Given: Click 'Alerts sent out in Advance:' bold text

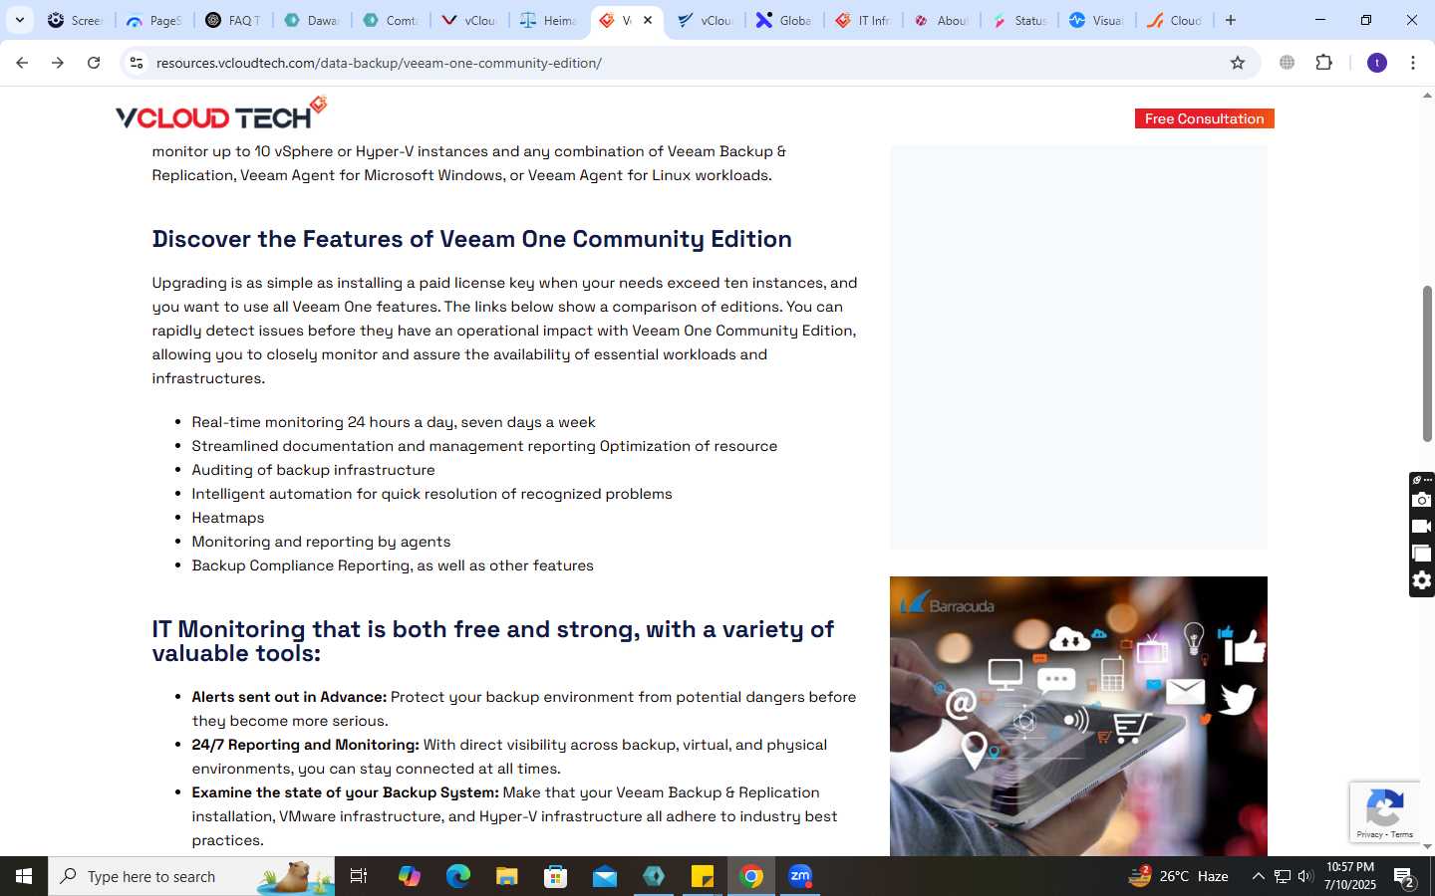Looking at the screenshot, I should (x=289, y=697).
